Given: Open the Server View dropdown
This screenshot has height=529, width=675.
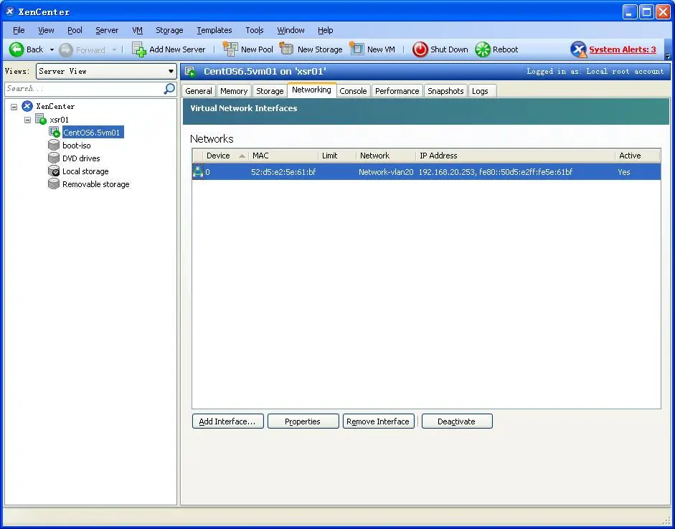Looking at the screenshot, I should pos(106,72).
